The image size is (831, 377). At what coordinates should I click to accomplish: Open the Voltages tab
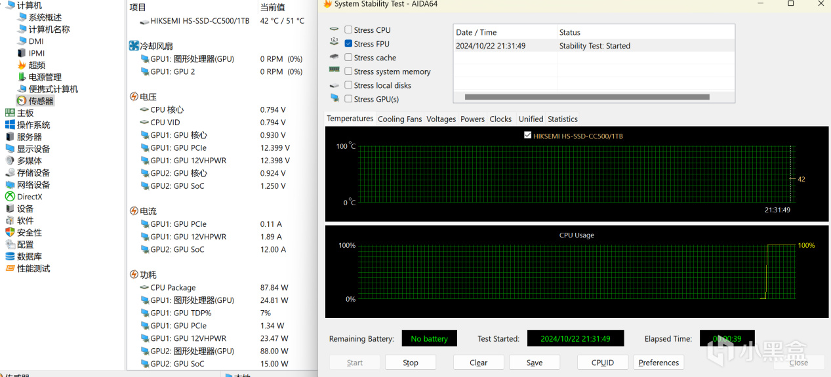click(441, 119)
